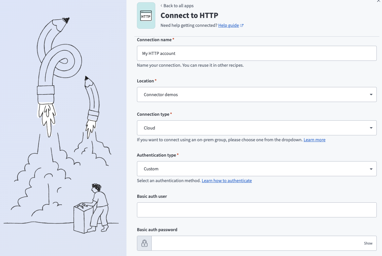Click the arrow on the Custom field
The height and width of the screenshot is (256, 382).
[371, 169]
